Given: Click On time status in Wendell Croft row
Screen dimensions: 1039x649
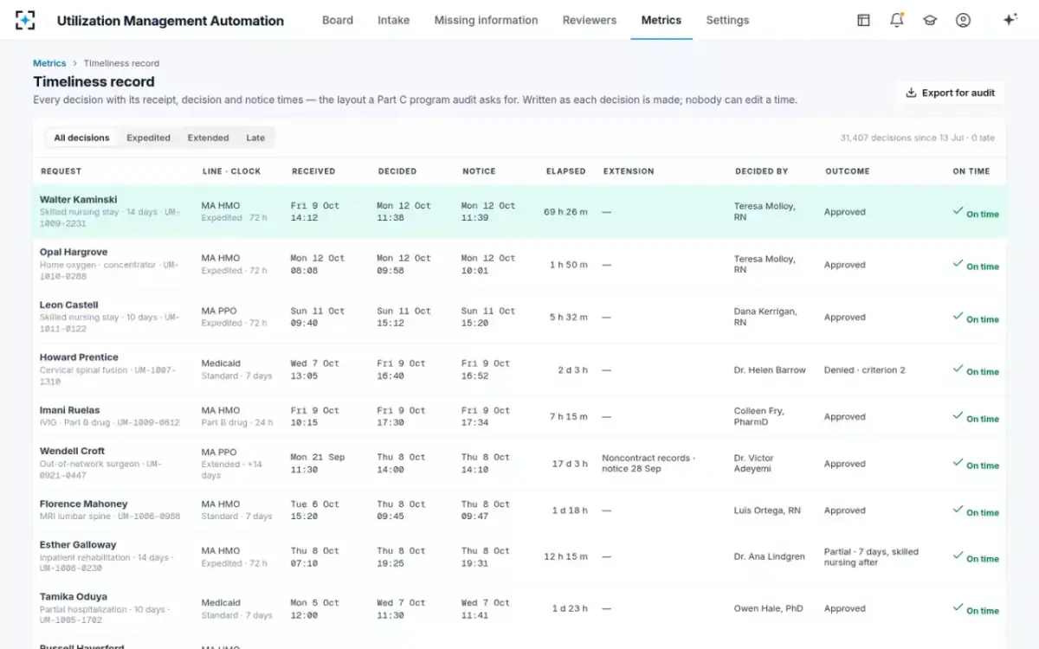Looking at the screenshot, I should [x=976, y=464].
